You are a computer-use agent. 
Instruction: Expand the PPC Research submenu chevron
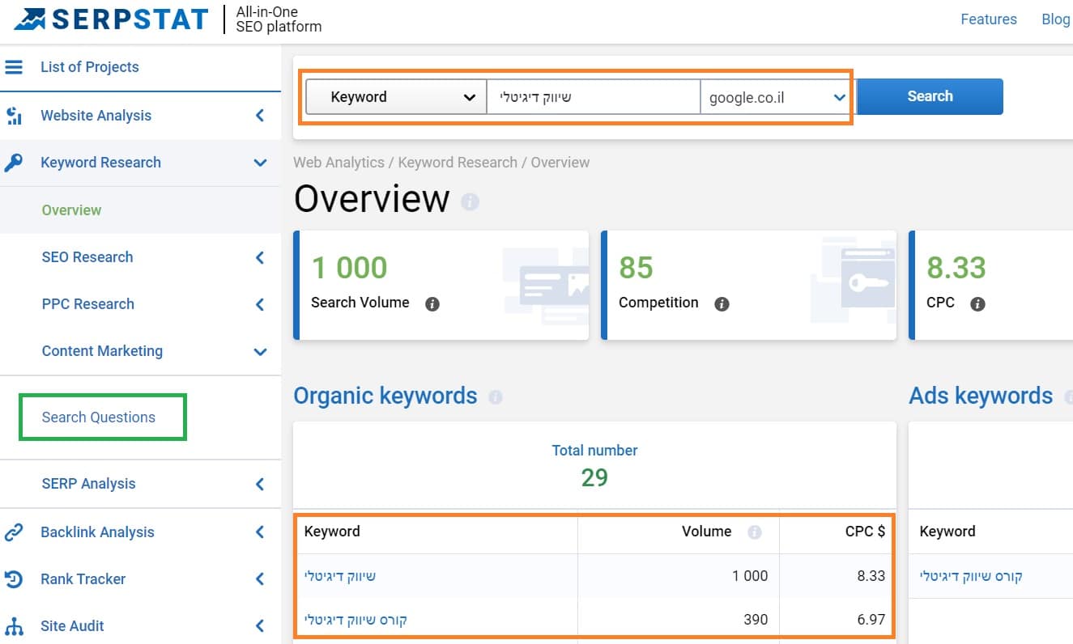point(260,304)
